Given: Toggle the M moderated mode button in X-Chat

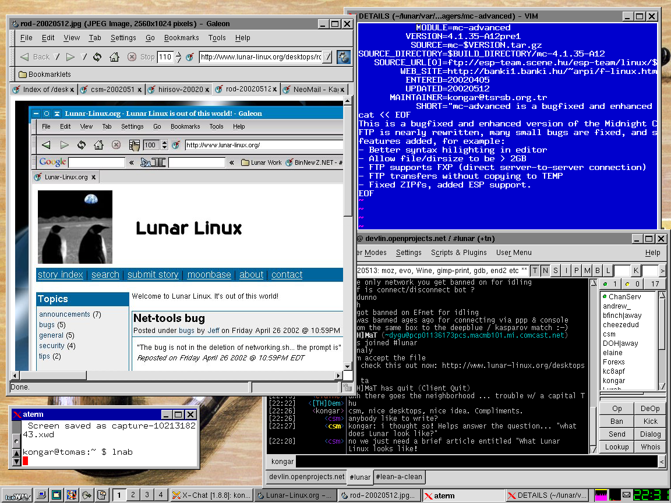Looking at the screenshot, I should (587, 271).
